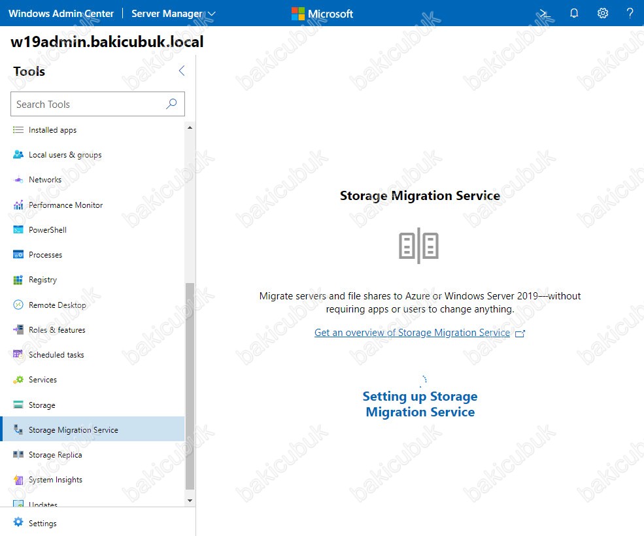Screen dimensions: 644x536
Task: Open the Registry tool
Action: 93,280
